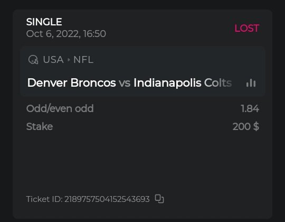Select the Ticket ID number text

107,199
